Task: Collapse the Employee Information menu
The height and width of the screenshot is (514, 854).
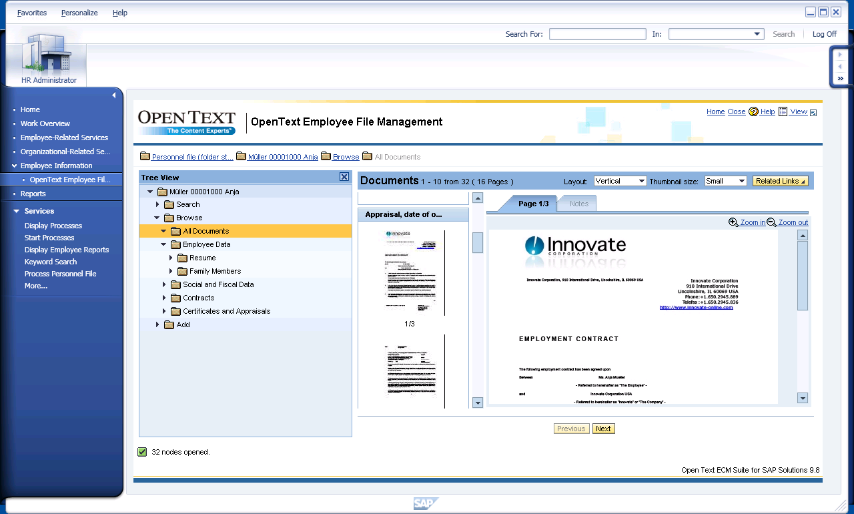Action: 14,166
